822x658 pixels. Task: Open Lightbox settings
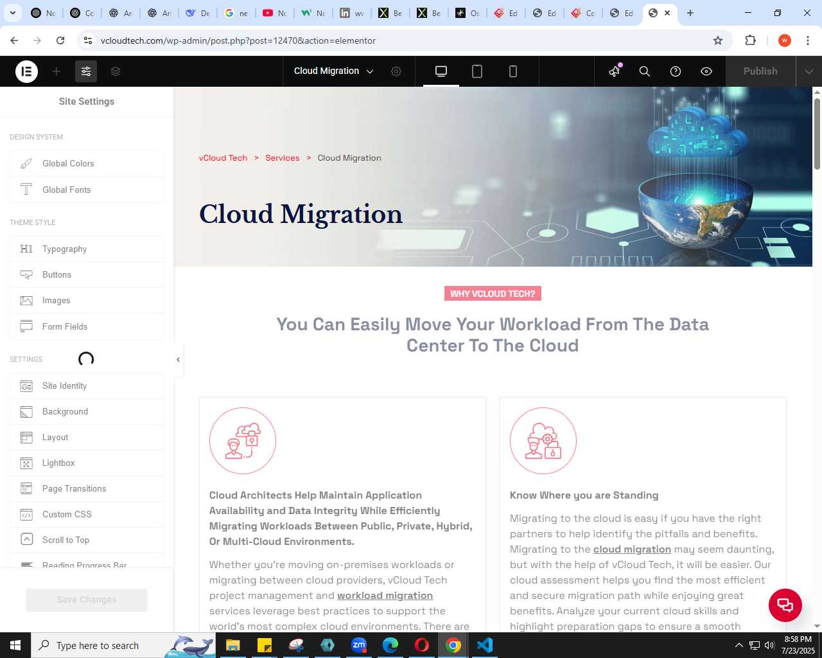[87, 463]
